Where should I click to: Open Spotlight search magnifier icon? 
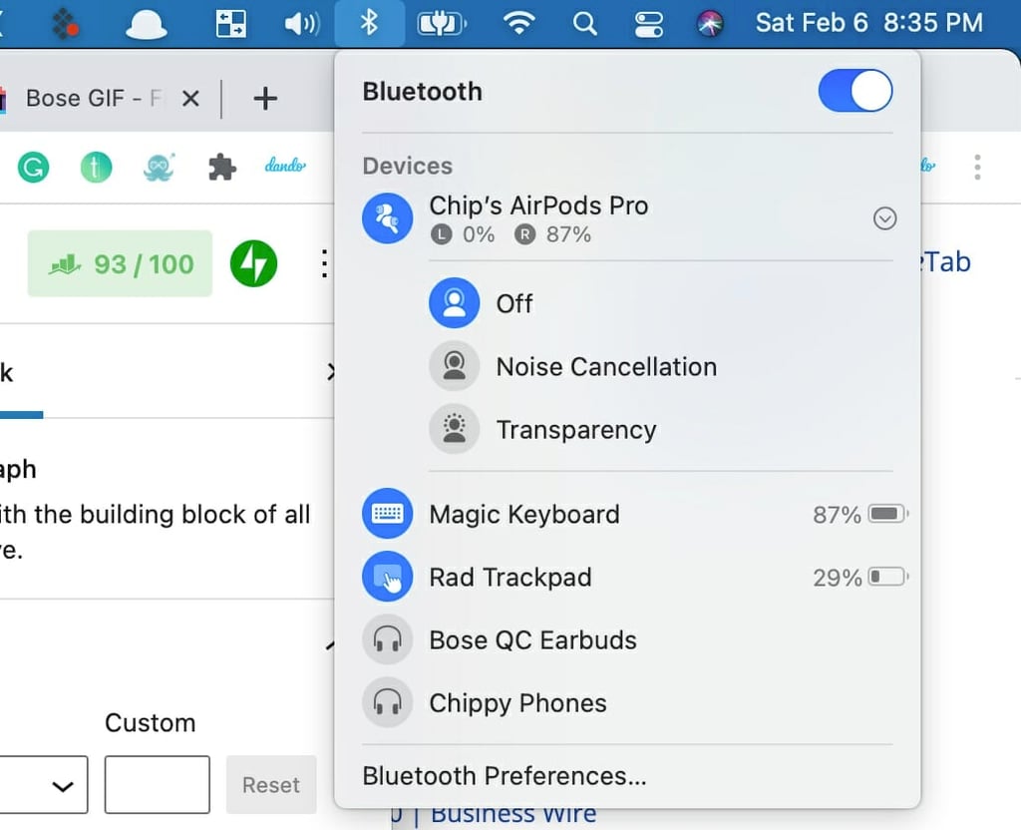coord(584,24)
